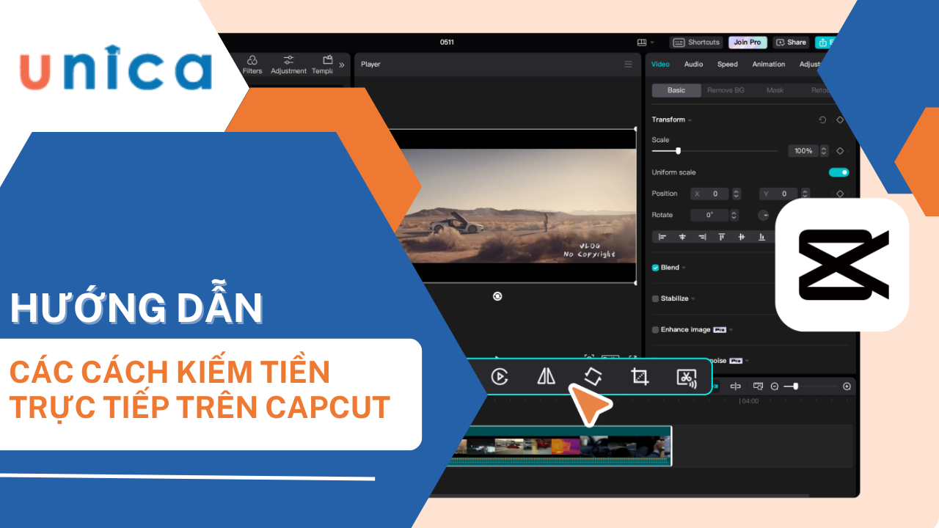Select the Crop tool in the highlighted toolbar
Image resolution: width=939 pixels, height=528 pixels.
640,377
